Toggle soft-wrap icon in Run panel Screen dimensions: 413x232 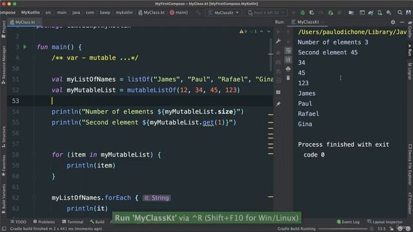click(x=288, y=50)
